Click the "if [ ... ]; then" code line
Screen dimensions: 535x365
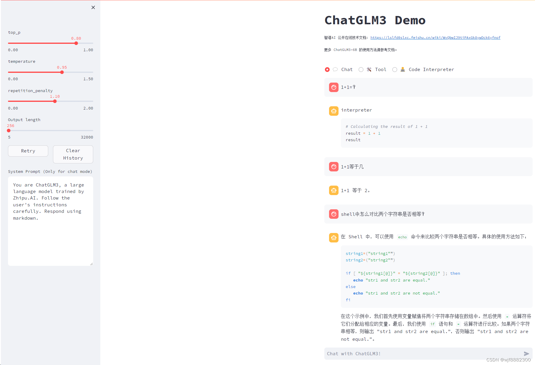click(x=403, y=274)
